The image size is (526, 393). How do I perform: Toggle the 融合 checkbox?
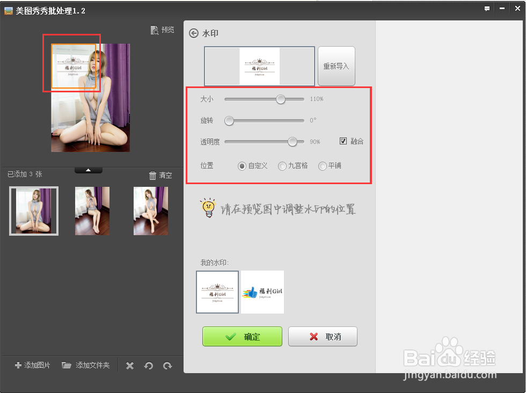pos(343,141)
